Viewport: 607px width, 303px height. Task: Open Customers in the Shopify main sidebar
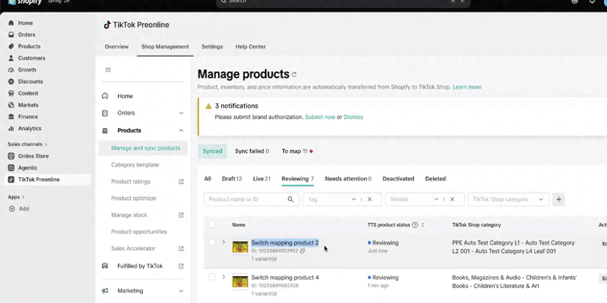[x=32, y=58]
